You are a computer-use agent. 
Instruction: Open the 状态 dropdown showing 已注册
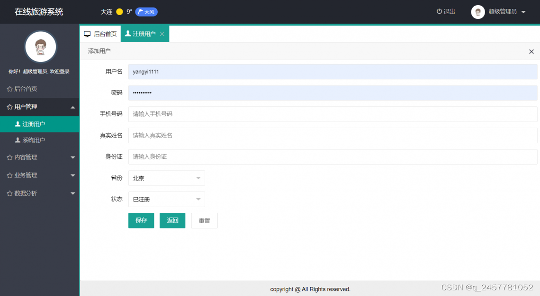[x=167, y=200]
